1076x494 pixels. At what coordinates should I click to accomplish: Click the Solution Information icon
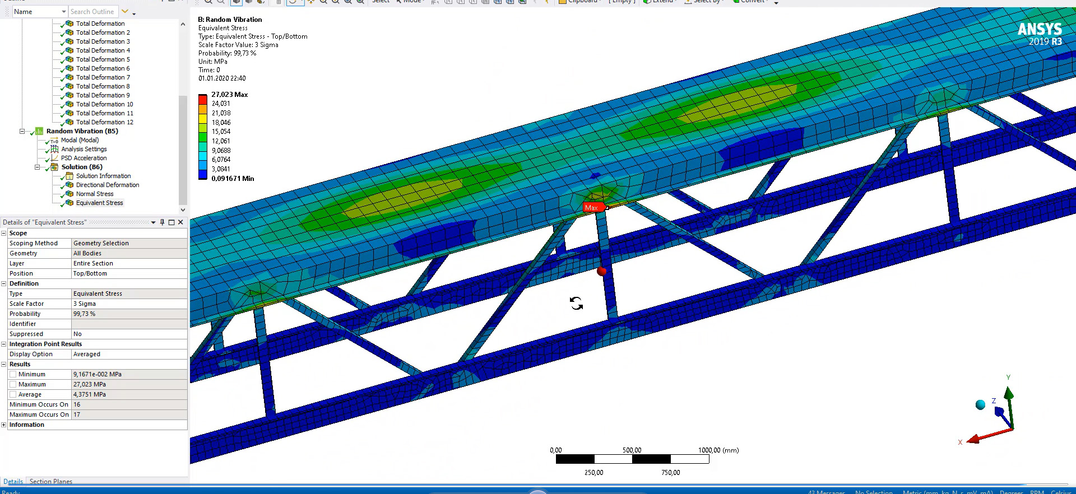point(69,176)
